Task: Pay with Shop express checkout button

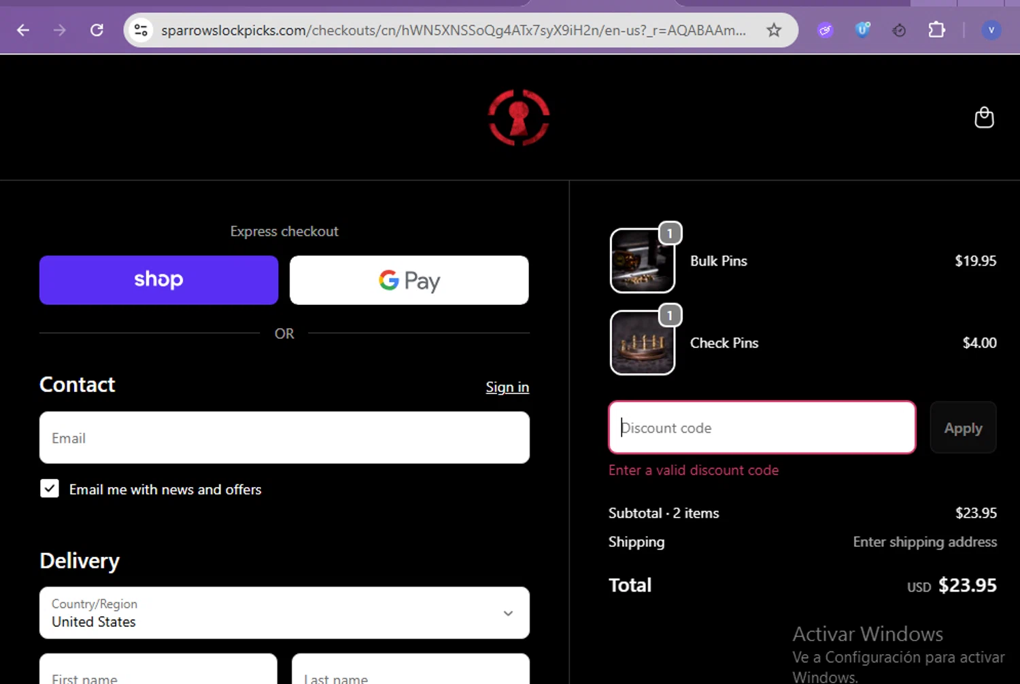Action: click(x=158, y=280)
